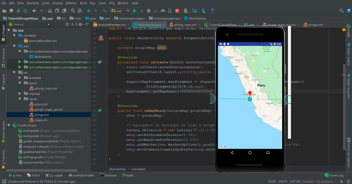Click the Save All floppy icon

coord(11,11)
